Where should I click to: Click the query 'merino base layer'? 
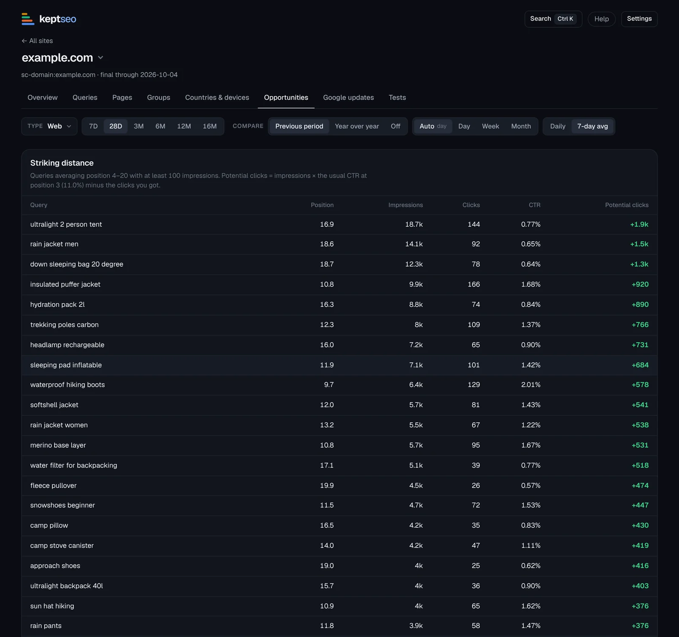click(58, 445)
